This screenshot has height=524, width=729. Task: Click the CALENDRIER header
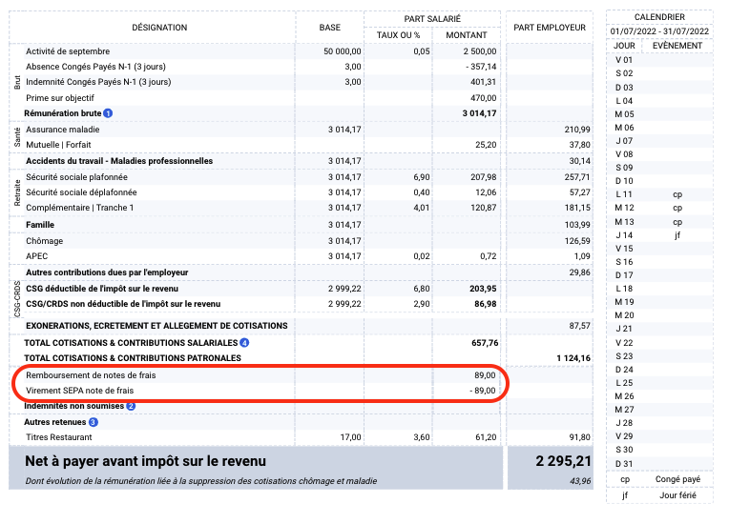click(659, 17)
